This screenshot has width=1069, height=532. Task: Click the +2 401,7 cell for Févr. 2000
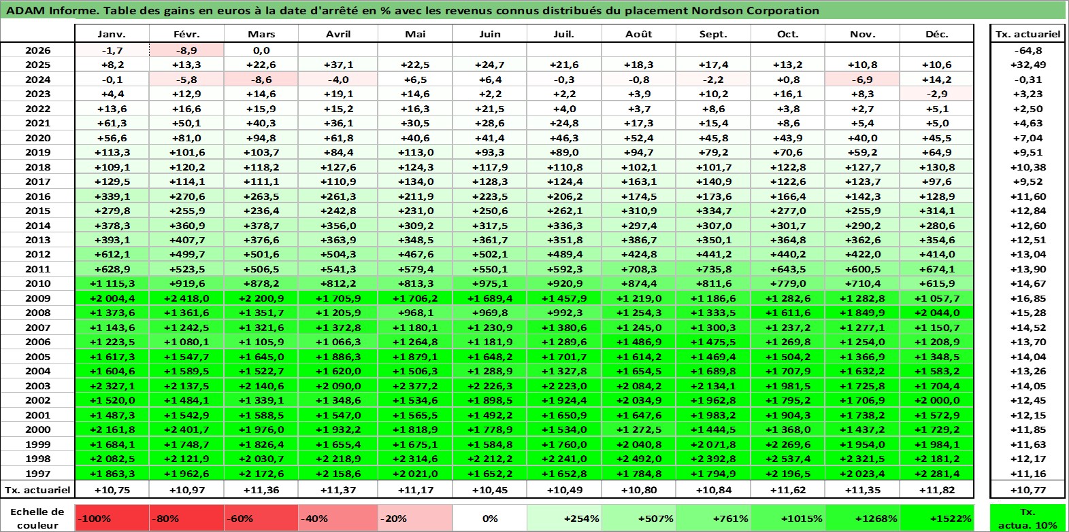point(186,429)
